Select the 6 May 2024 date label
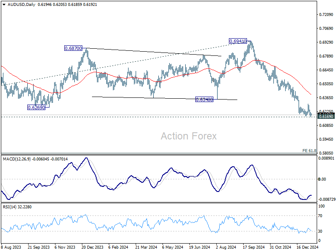The height and width of the screenshot is (252, 336). [173, 247]
